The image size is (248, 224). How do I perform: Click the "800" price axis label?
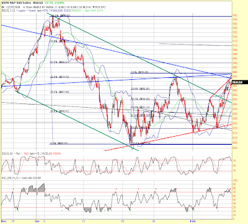click(235, 148)
